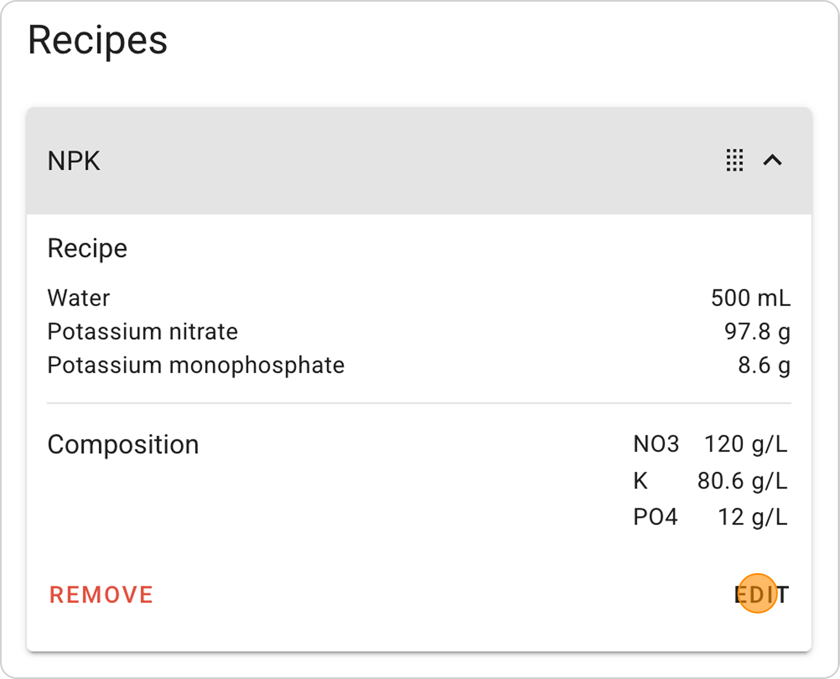Viewport: 840px width, 679px height.
Task: Click the 120 g/L NO3 value
Action: pyautogui.click(x=745, y=444)
